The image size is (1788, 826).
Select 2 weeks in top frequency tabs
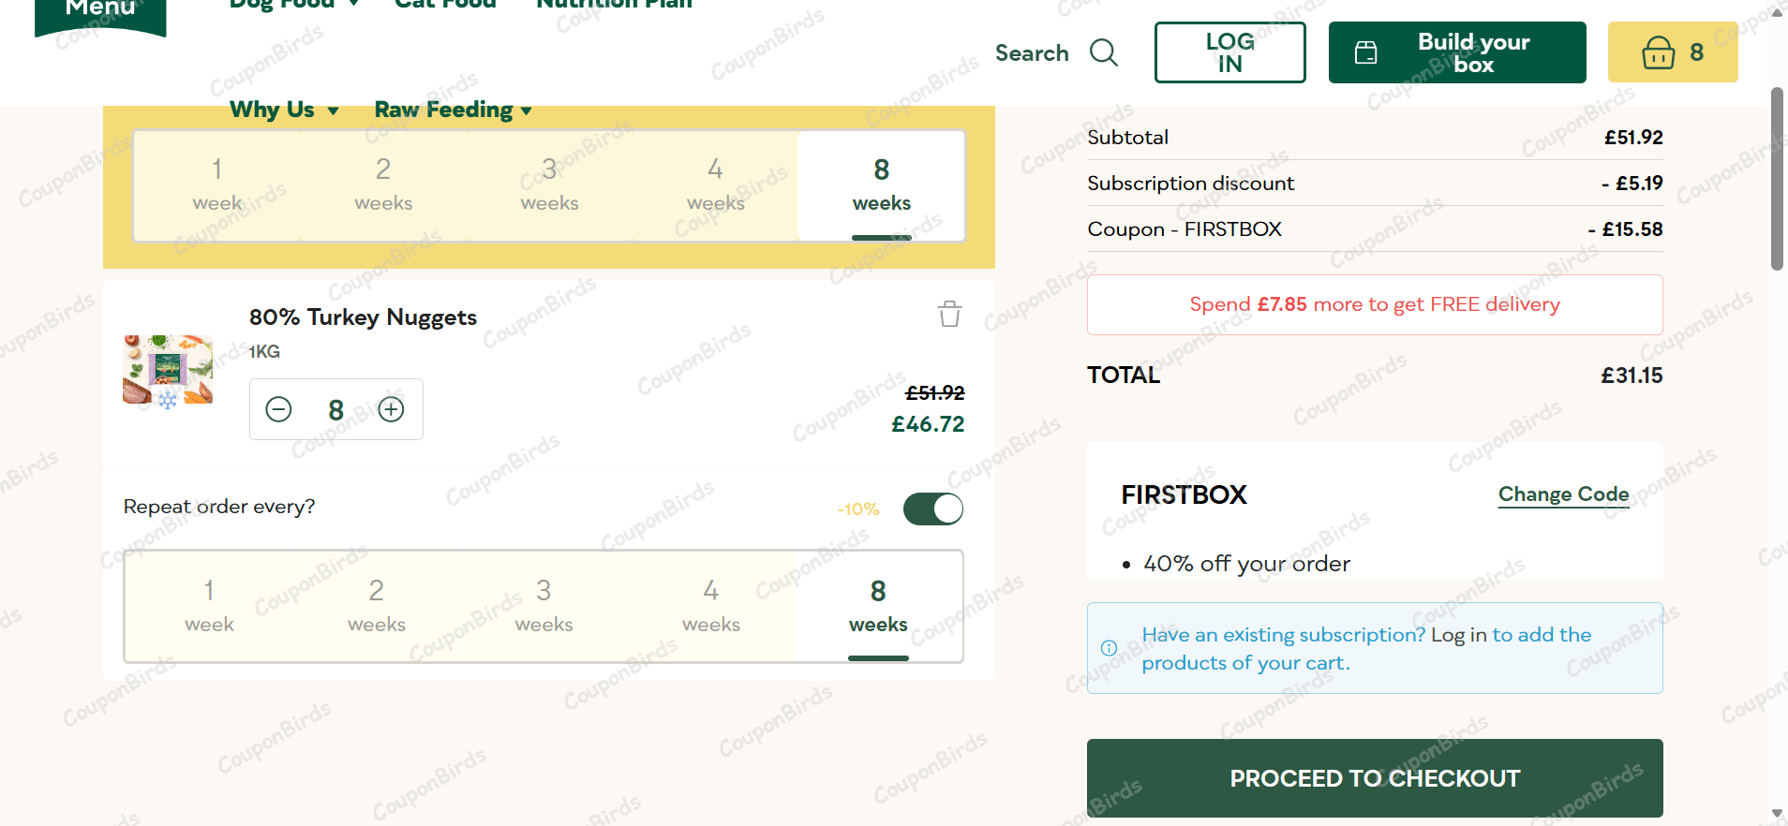click(383, 184)
